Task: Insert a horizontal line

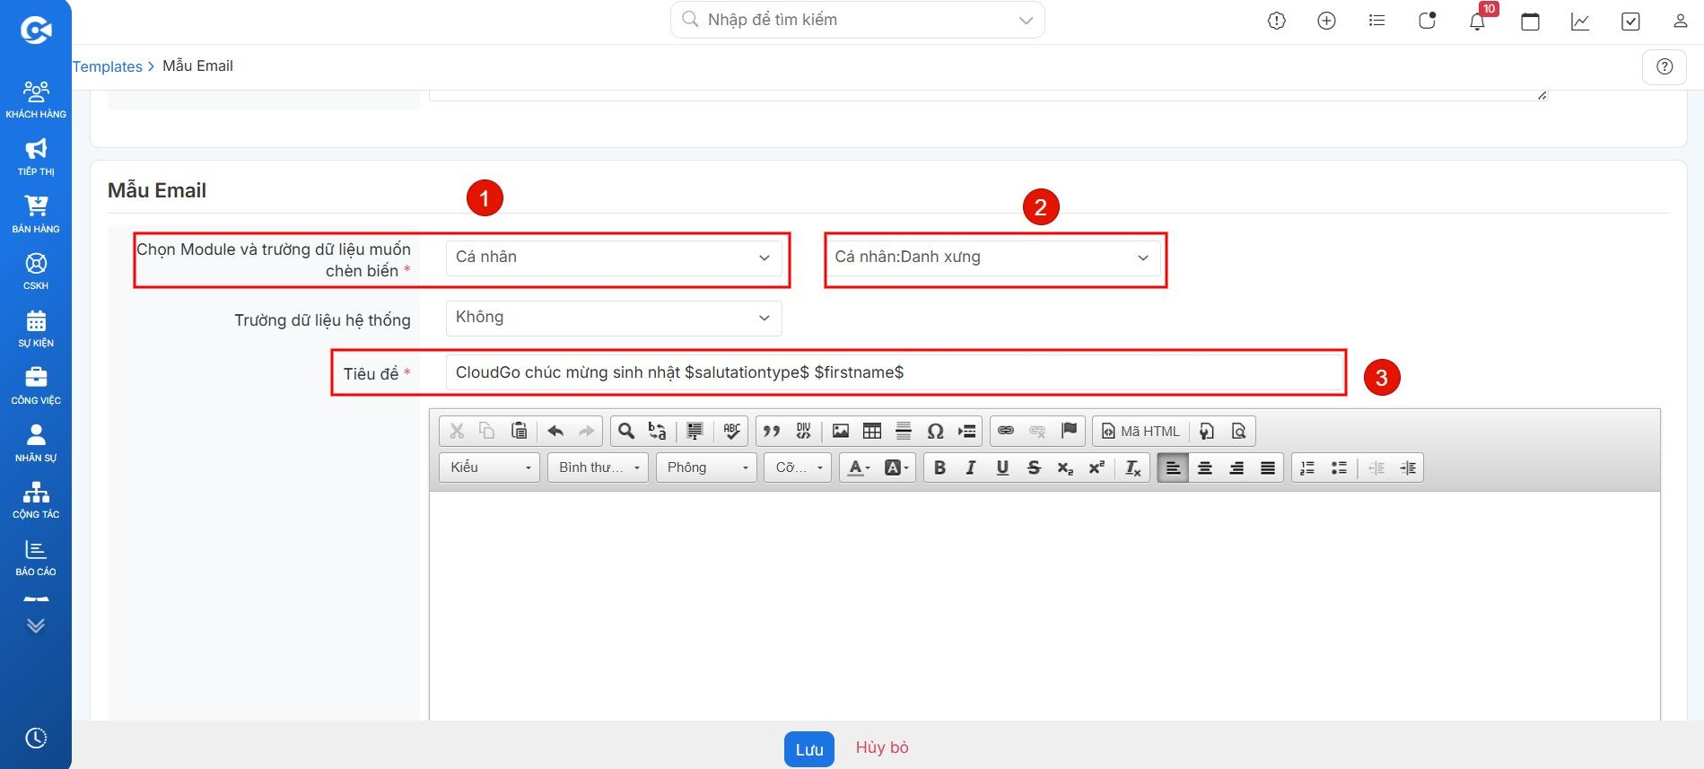Action: click(904, 431)
